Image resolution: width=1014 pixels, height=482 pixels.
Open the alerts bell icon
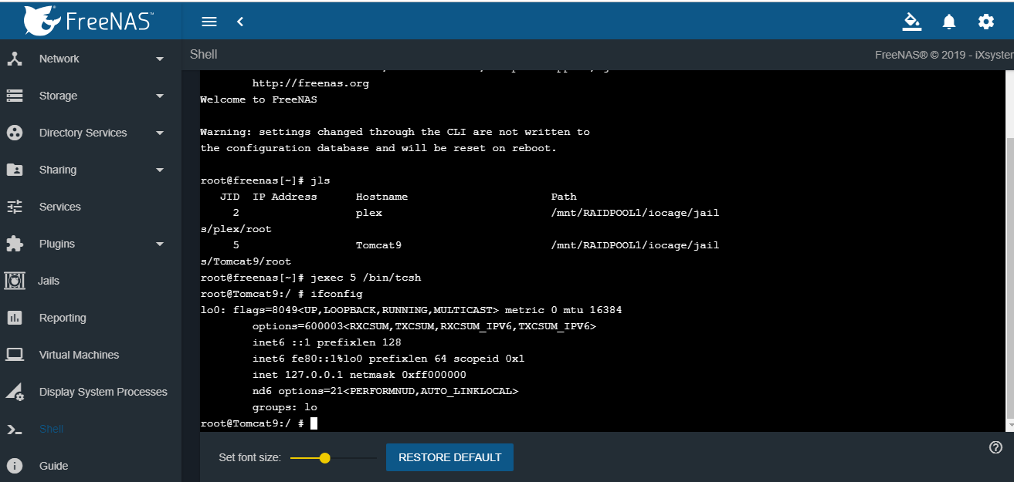coord(949,22)
